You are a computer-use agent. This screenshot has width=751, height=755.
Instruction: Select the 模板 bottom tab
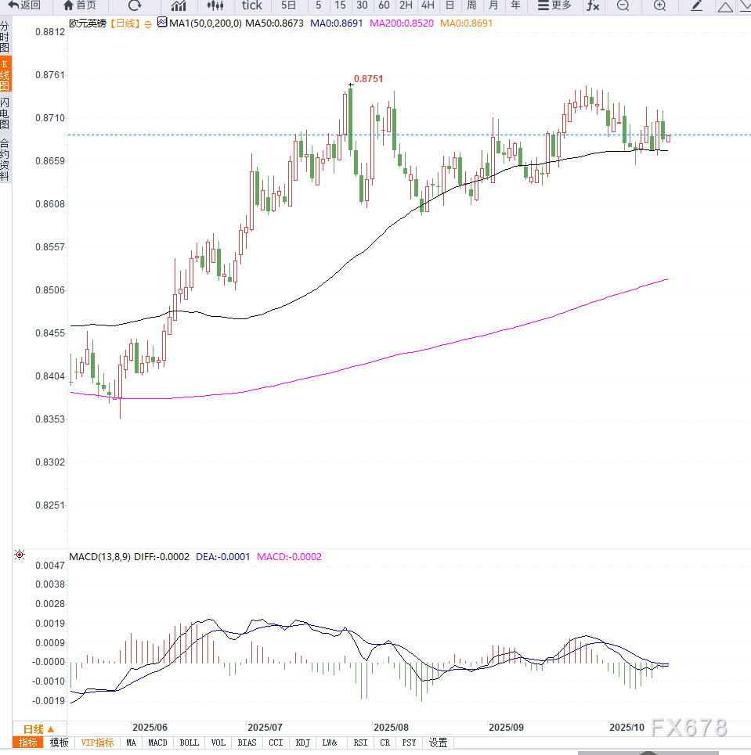[x=59, y=742]
